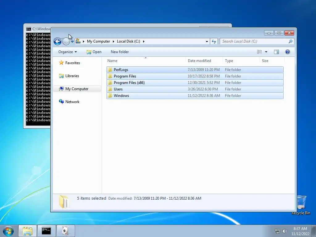The height and width of the screenshot is (237, 316).
Task: Click the network tray icon
Action: [x=277, y=231]
